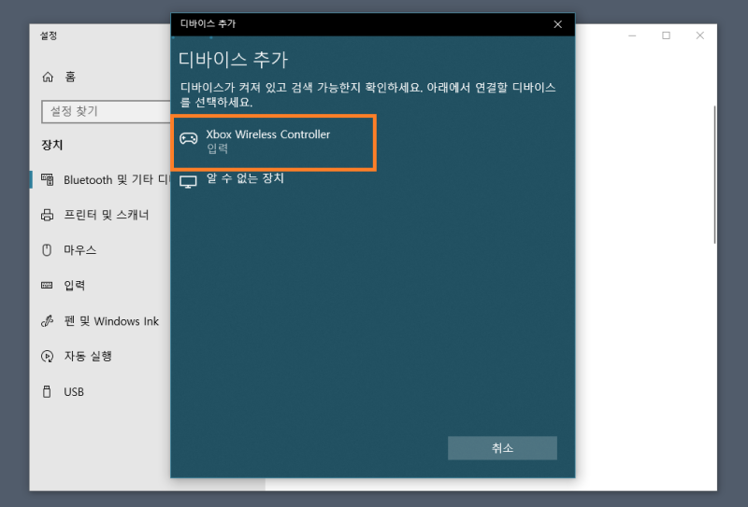The width and height of the screenshot is (748, 507).
Task: Click the mouse icon in sidebar
Action: click(47, 250)
